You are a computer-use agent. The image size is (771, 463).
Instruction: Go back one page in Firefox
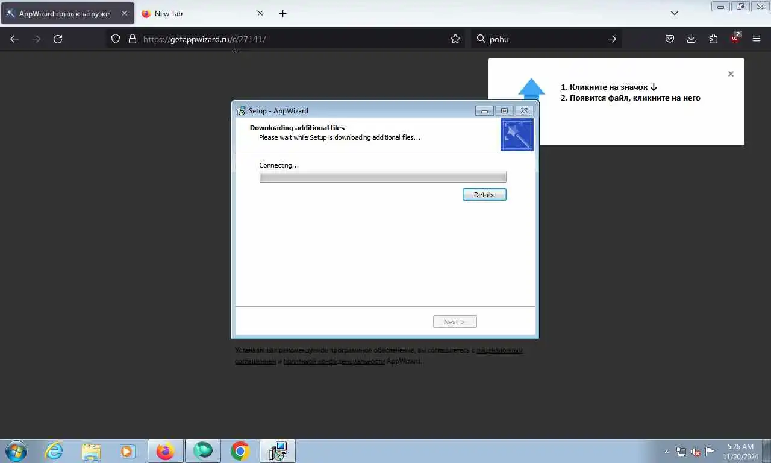14,39
